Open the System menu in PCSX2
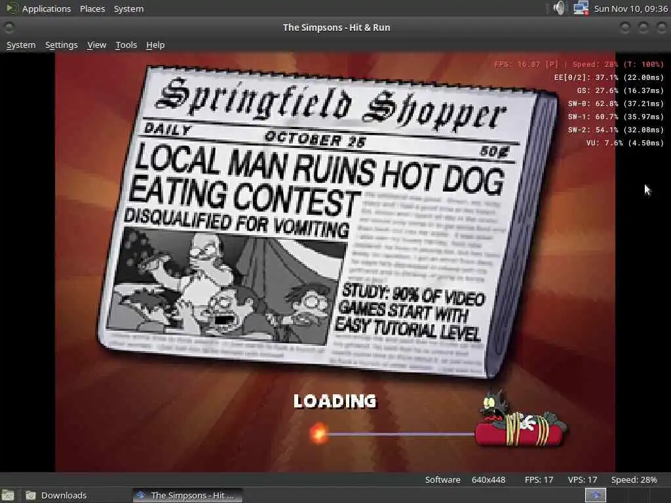Viewport: 671px width, 503px height. [21, 45]
